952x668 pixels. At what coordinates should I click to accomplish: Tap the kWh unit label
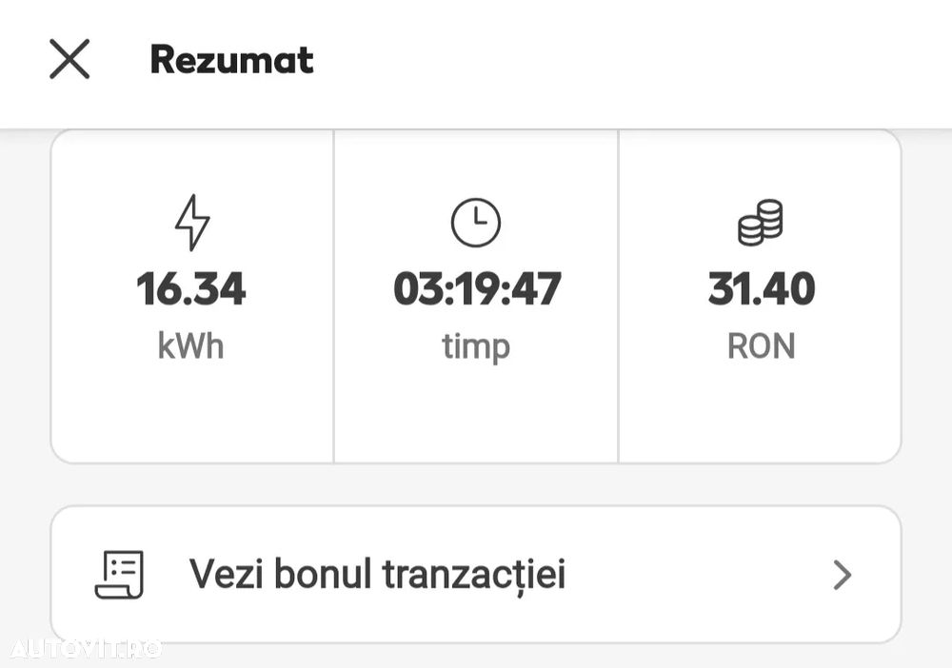pyautogui.click(x=191, y=345)
